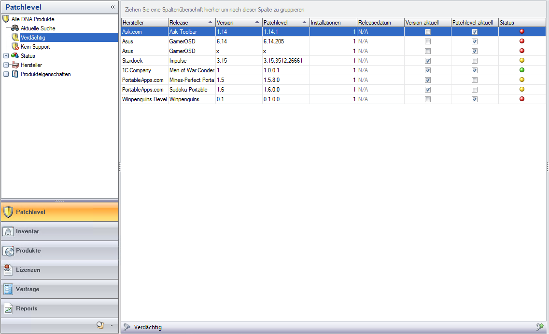Viewport: 549px width, 334px height.
Task: Click the Lizenzen icon in sidebar
Action: [x=8, y=270]
